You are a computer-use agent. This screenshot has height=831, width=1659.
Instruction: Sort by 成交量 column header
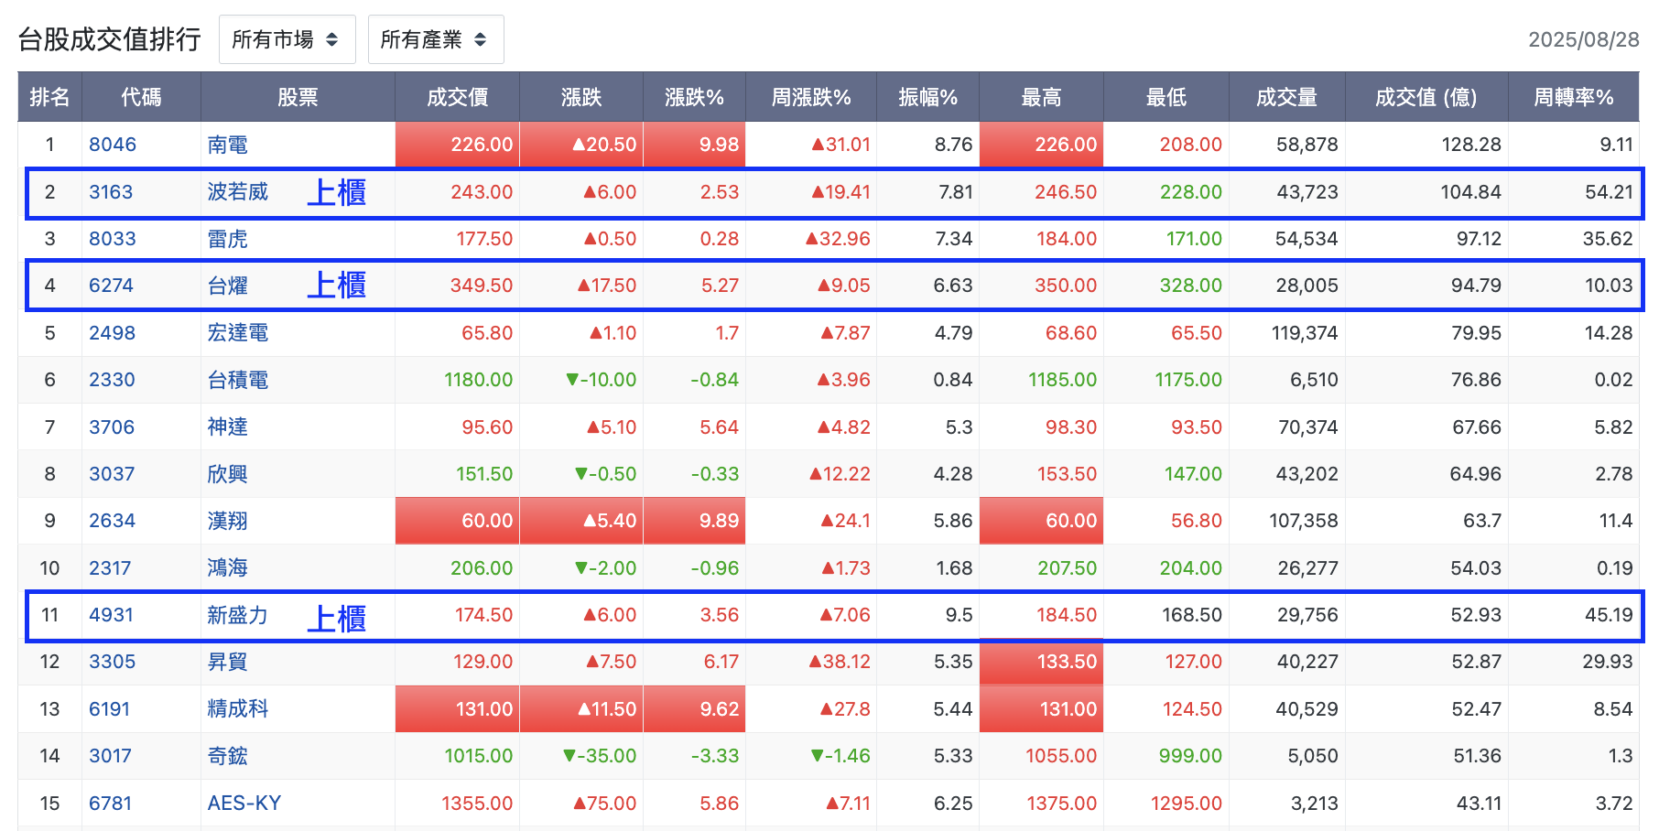click(1286, 97)
